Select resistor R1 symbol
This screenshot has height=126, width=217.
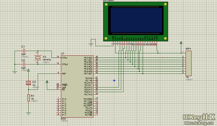[29, 98]
